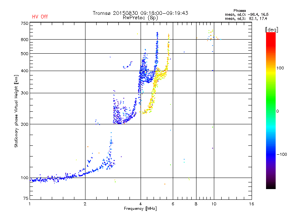Click the "[deg]" colorbar unit label
The height and width of the screenshot is (222, 296).
tap(272, 30)
